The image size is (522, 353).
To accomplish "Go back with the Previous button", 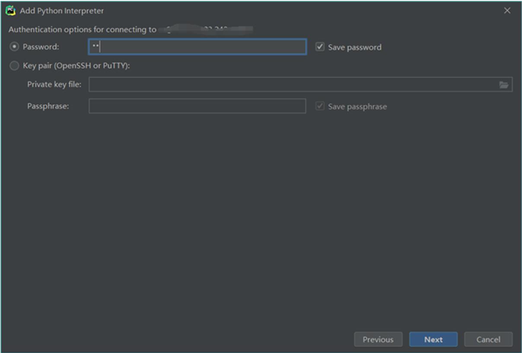I will click(x=378, y=340).
